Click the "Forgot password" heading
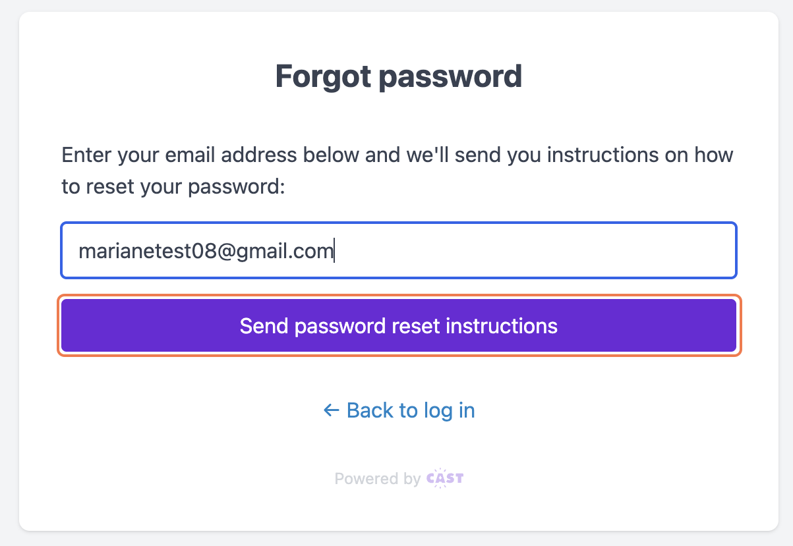 [398, 76]
